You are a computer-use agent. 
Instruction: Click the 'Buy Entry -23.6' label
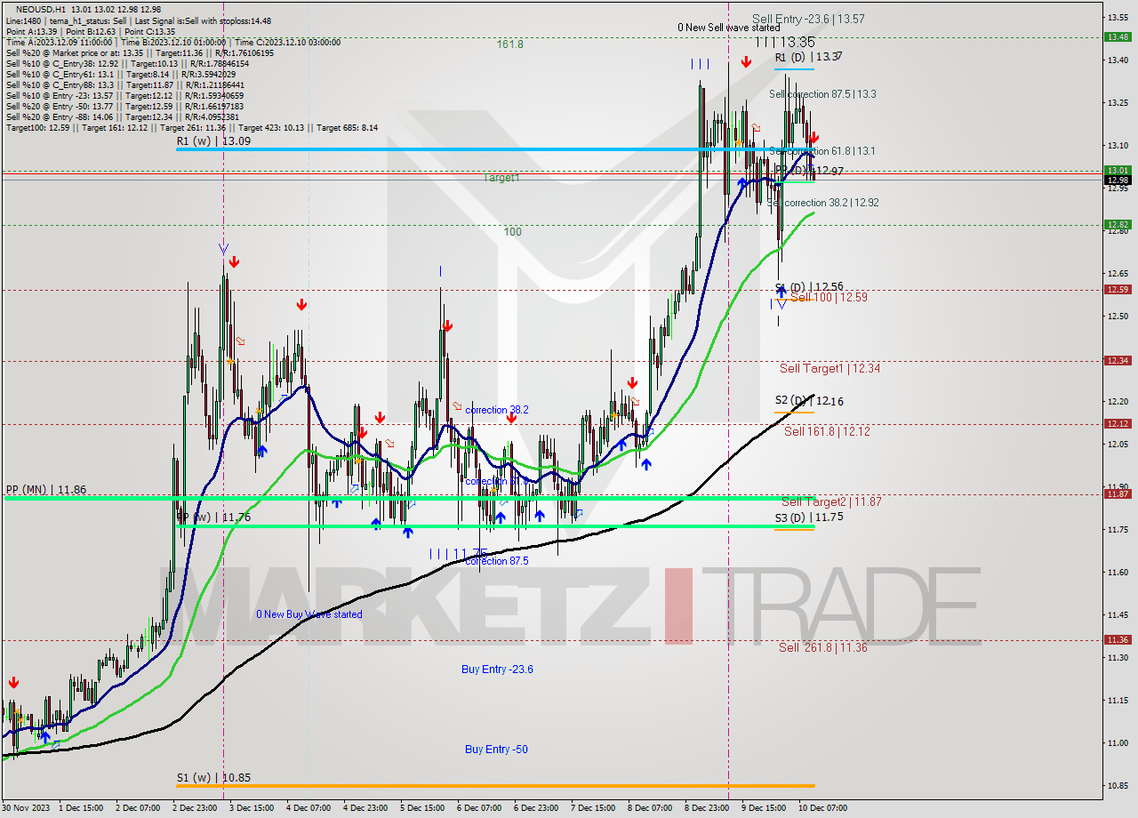coord(497,669)
